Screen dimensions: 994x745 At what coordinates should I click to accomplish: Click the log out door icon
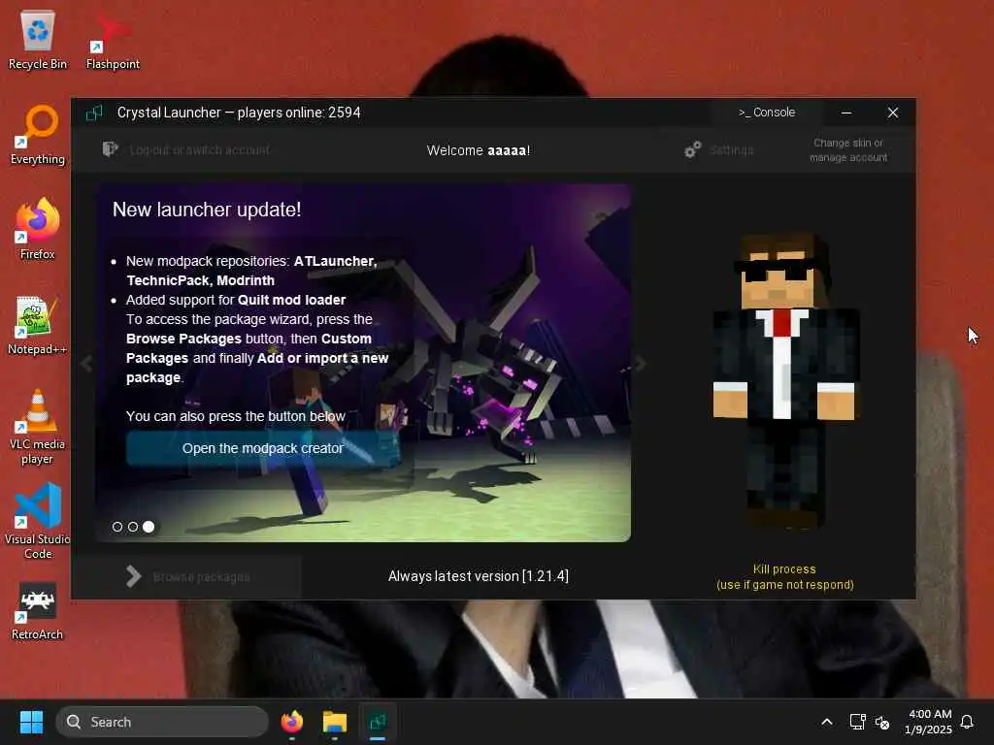coord(110,148)
